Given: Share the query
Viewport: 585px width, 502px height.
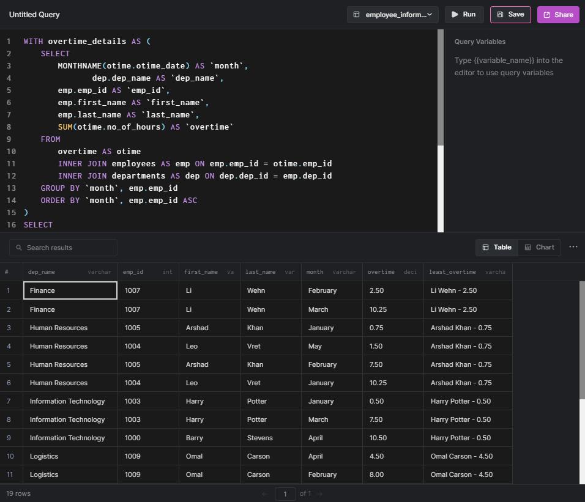Looking at the screenshot, I should pos(558,15).
